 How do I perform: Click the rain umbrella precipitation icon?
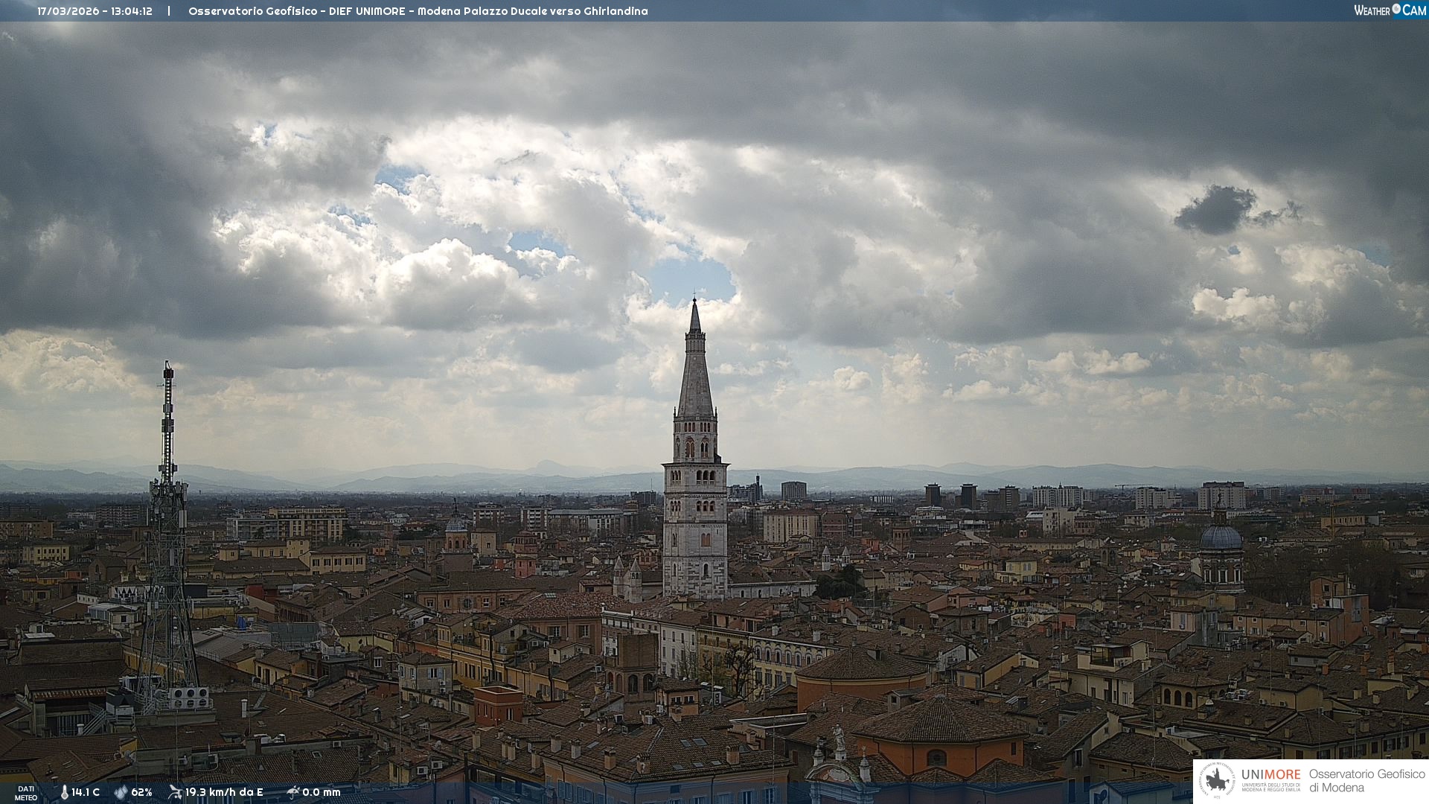click(x=292, y=792)
